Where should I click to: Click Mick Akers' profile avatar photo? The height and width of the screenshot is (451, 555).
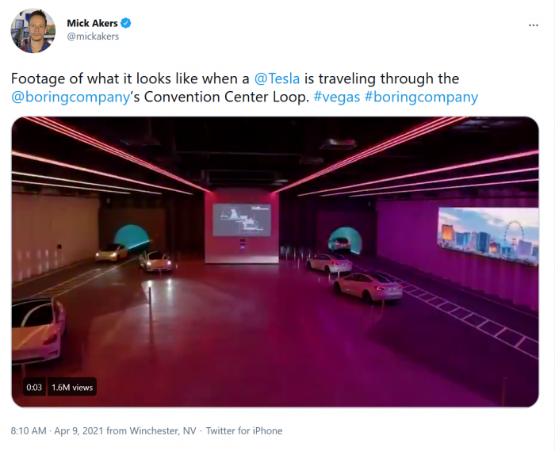33,31
